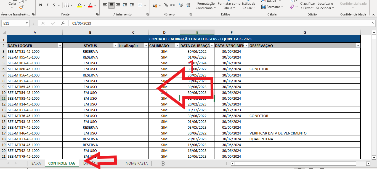The height and width of the screenshot is (169, 377).
Task: Toggle italic formatting
Action: click(x=47, y=5)
